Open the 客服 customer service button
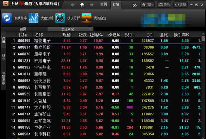The image size is (206, 139). (181, 5)
